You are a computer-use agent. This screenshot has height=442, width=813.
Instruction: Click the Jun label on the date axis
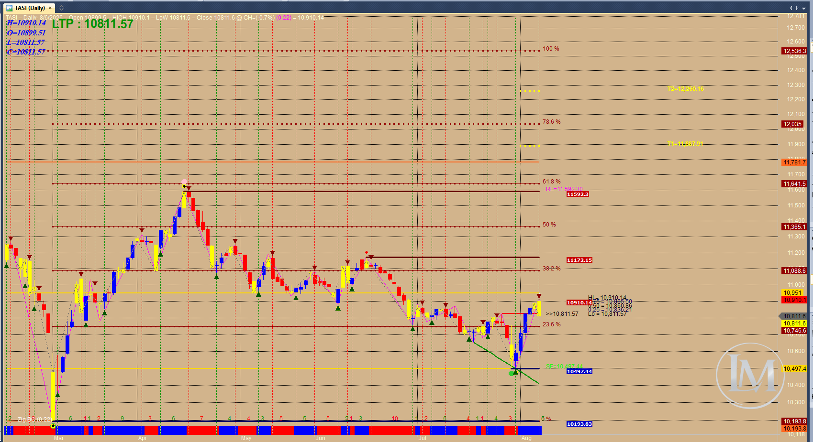pyautogui.click(x=321, y=438)
